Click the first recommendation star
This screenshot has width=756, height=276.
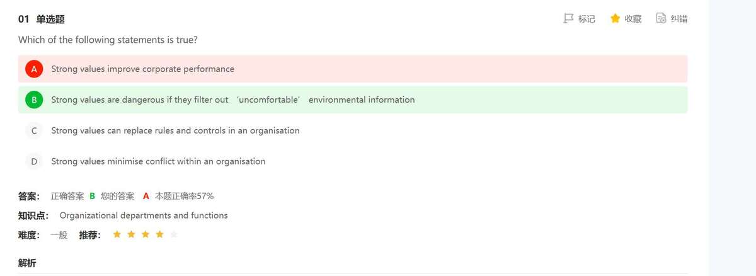(x=117, y=234)
